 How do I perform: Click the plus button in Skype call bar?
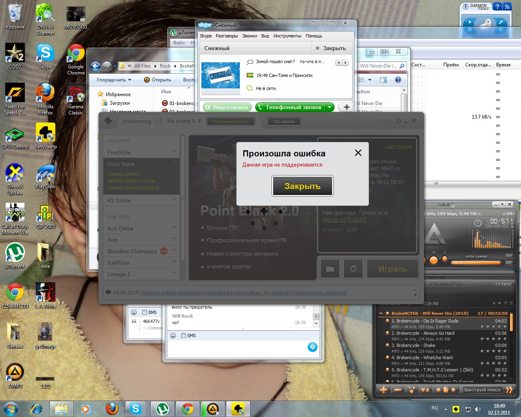346,107
